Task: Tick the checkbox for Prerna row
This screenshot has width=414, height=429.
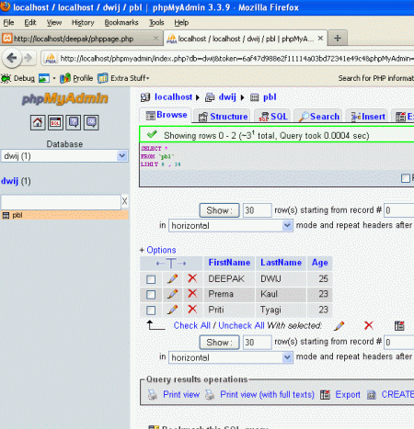Action: (151, 295)
